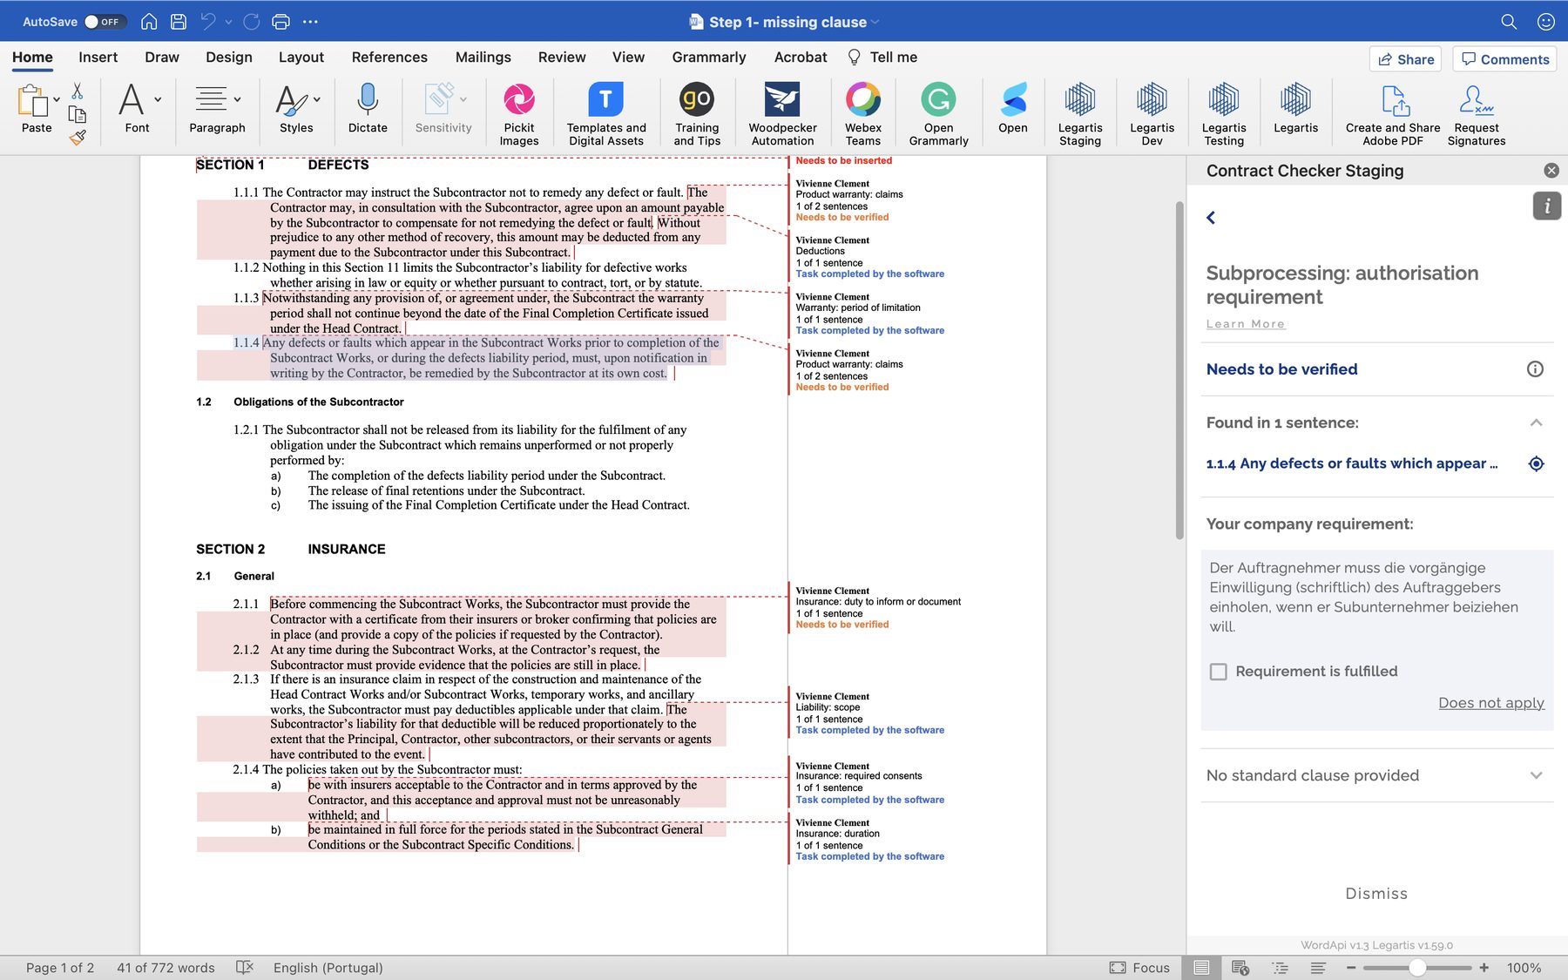Open Templates and Digital Assets
This screenshot has width=1568, height=980.
point(606,114)
